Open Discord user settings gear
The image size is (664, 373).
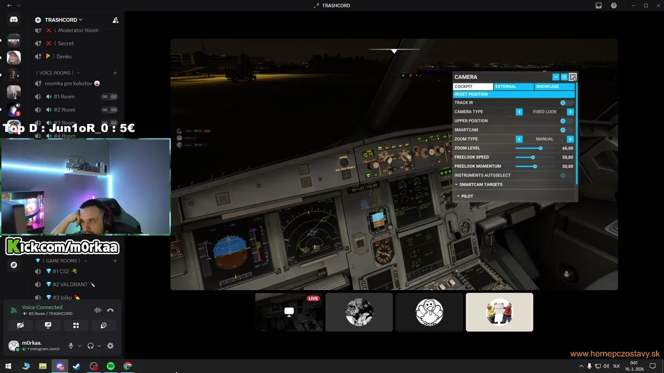coord(110,346)
